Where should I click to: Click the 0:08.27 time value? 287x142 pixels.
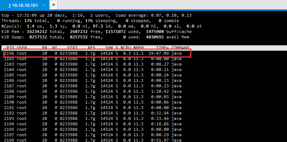(x=160, y=64)
